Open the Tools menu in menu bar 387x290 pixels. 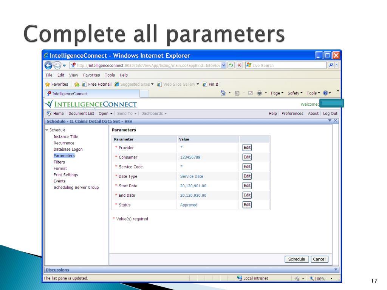click(110, 75)
